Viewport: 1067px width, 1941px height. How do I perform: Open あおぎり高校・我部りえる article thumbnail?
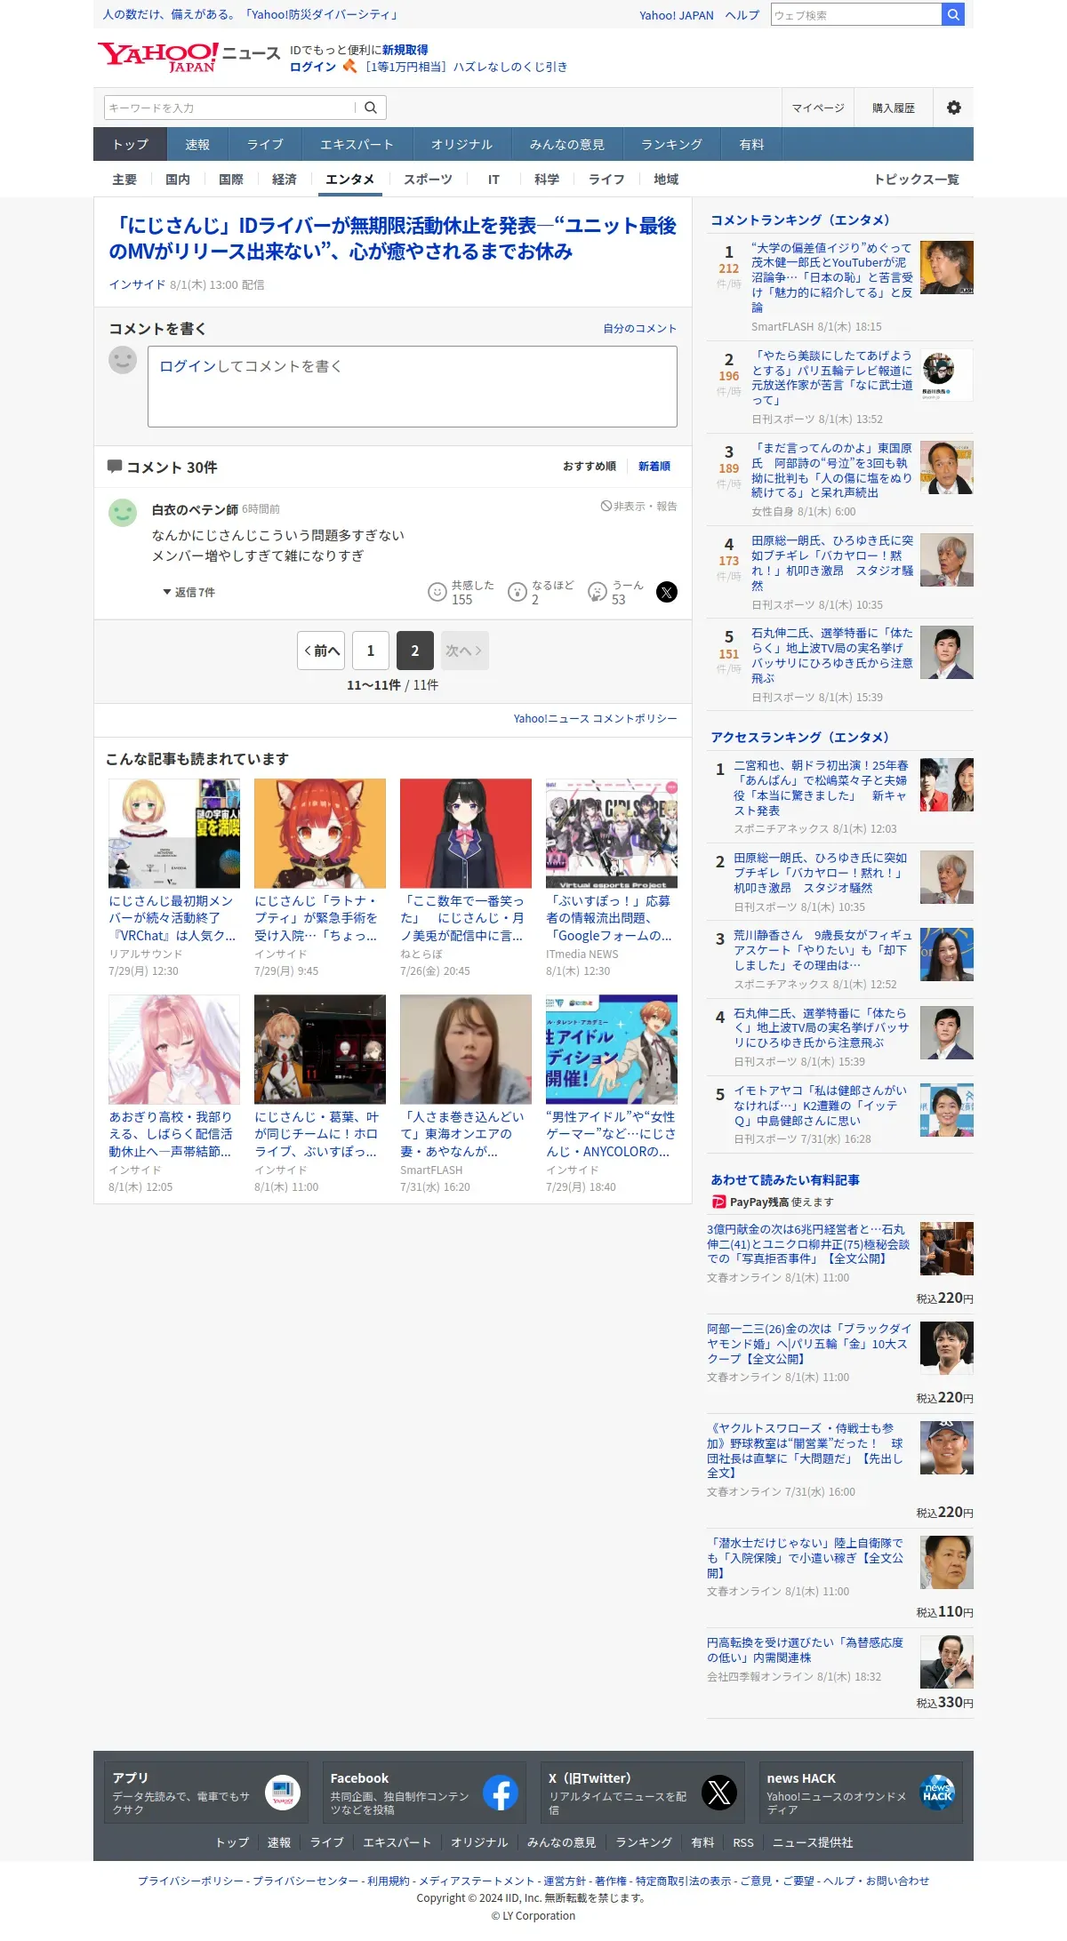174,1050
